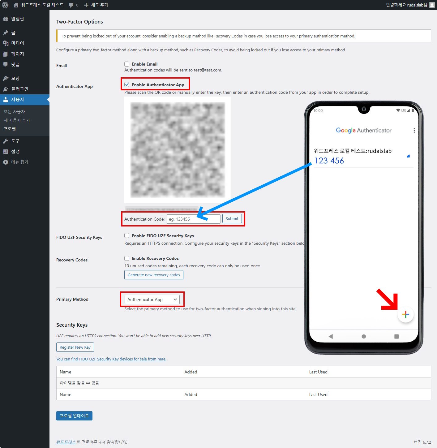
Task: Tap the 워드프레스 로컬 테스트:rudalslab account name
Action: tap(353, 151)
